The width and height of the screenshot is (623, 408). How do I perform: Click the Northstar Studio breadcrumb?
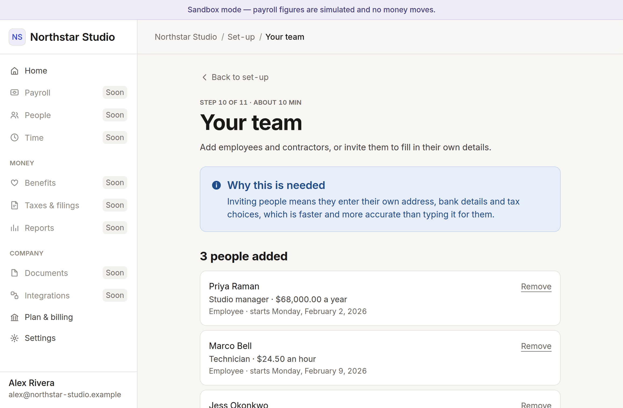186,37
